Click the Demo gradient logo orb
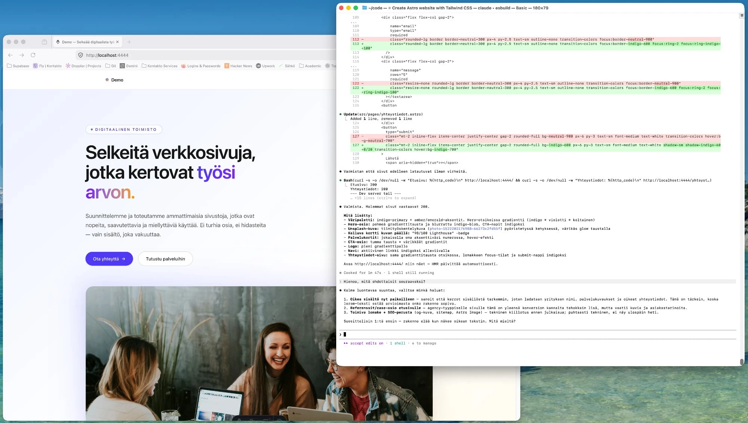Image resolution: width=748 pixels, height=423 pixels. [107, 80]
